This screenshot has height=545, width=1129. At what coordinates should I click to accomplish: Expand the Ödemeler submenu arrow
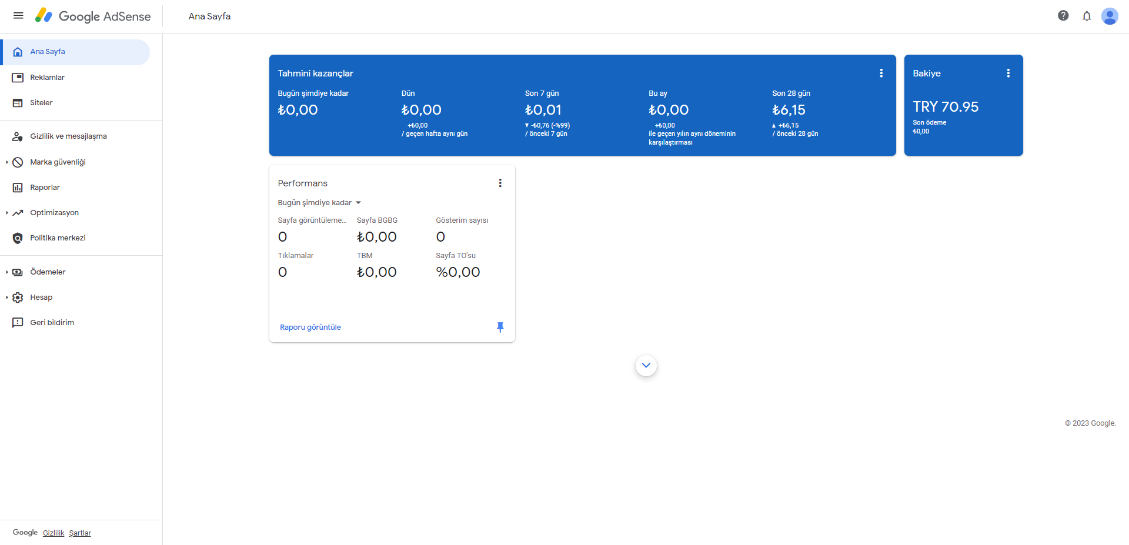pyautogui.click(x=6, y=272)
